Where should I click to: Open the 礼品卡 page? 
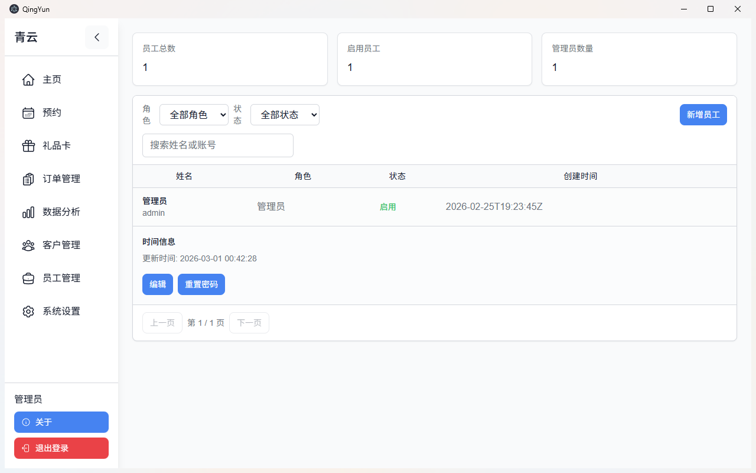click(x=61, y=146)
